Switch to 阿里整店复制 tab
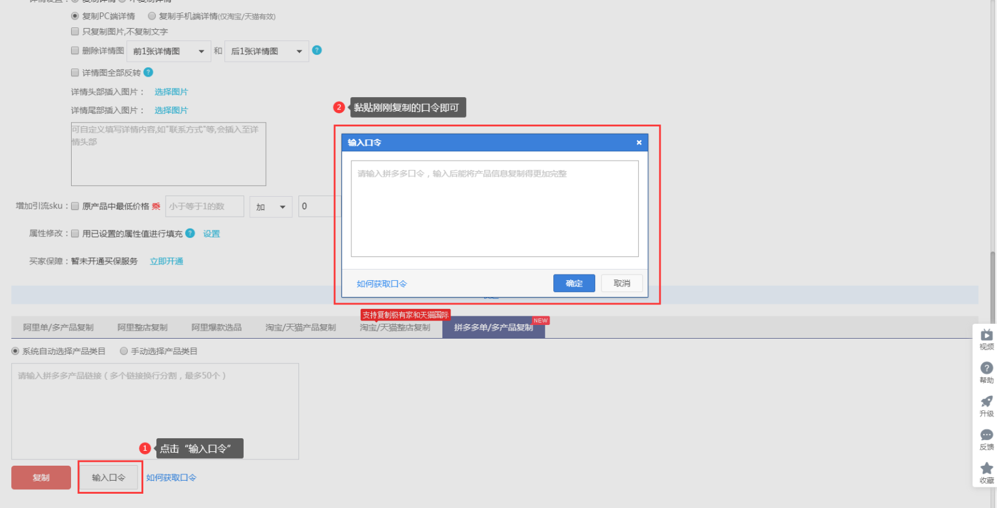This screenshot has width=997, height=508. (142, 327)
